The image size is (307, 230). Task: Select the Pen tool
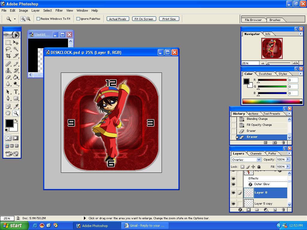pos(8,98)
